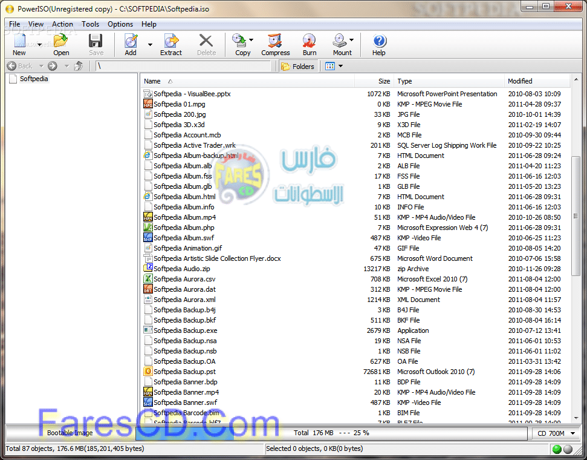
Task: Sort files by the Modified column header
Action: tap(537, 81)
